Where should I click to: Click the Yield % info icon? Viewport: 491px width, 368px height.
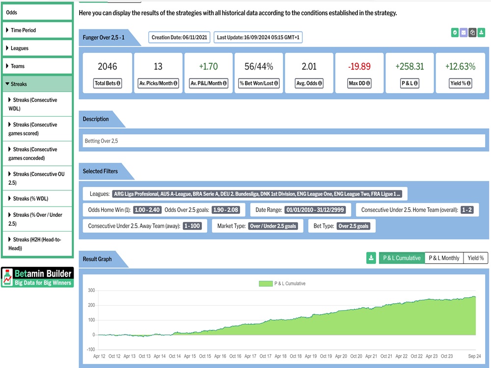tap(468, 83)
